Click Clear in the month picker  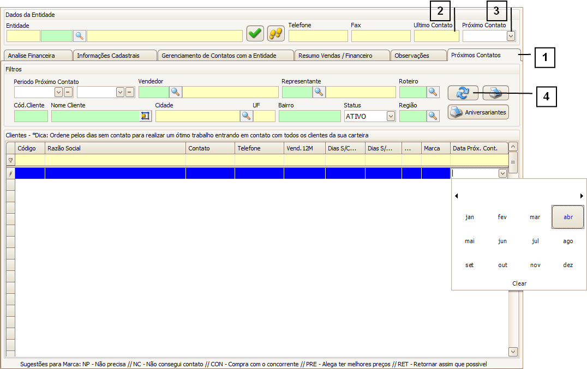[x=519, y=283]
